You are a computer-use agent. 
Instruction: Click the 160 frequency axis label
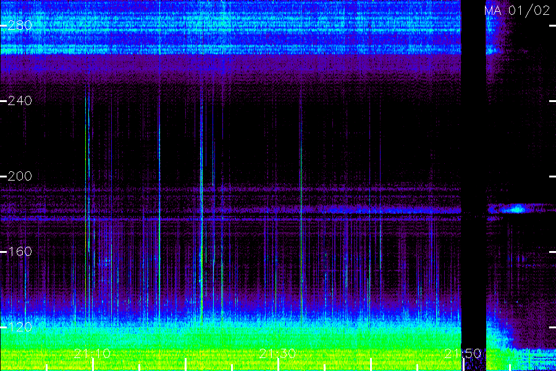pos(20,252)
